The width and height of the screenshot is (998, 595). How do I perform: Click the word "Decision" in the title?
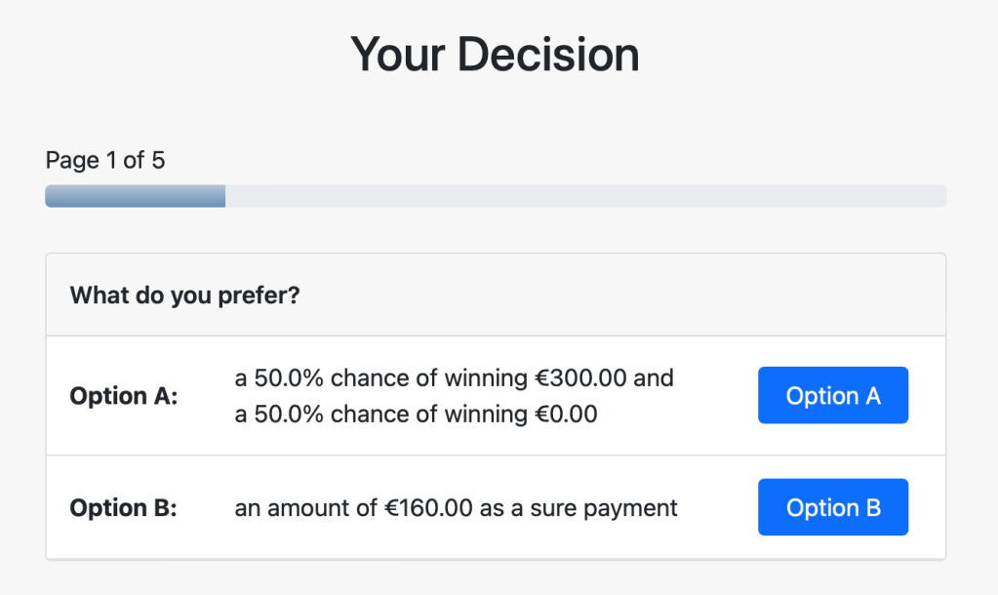548,55
